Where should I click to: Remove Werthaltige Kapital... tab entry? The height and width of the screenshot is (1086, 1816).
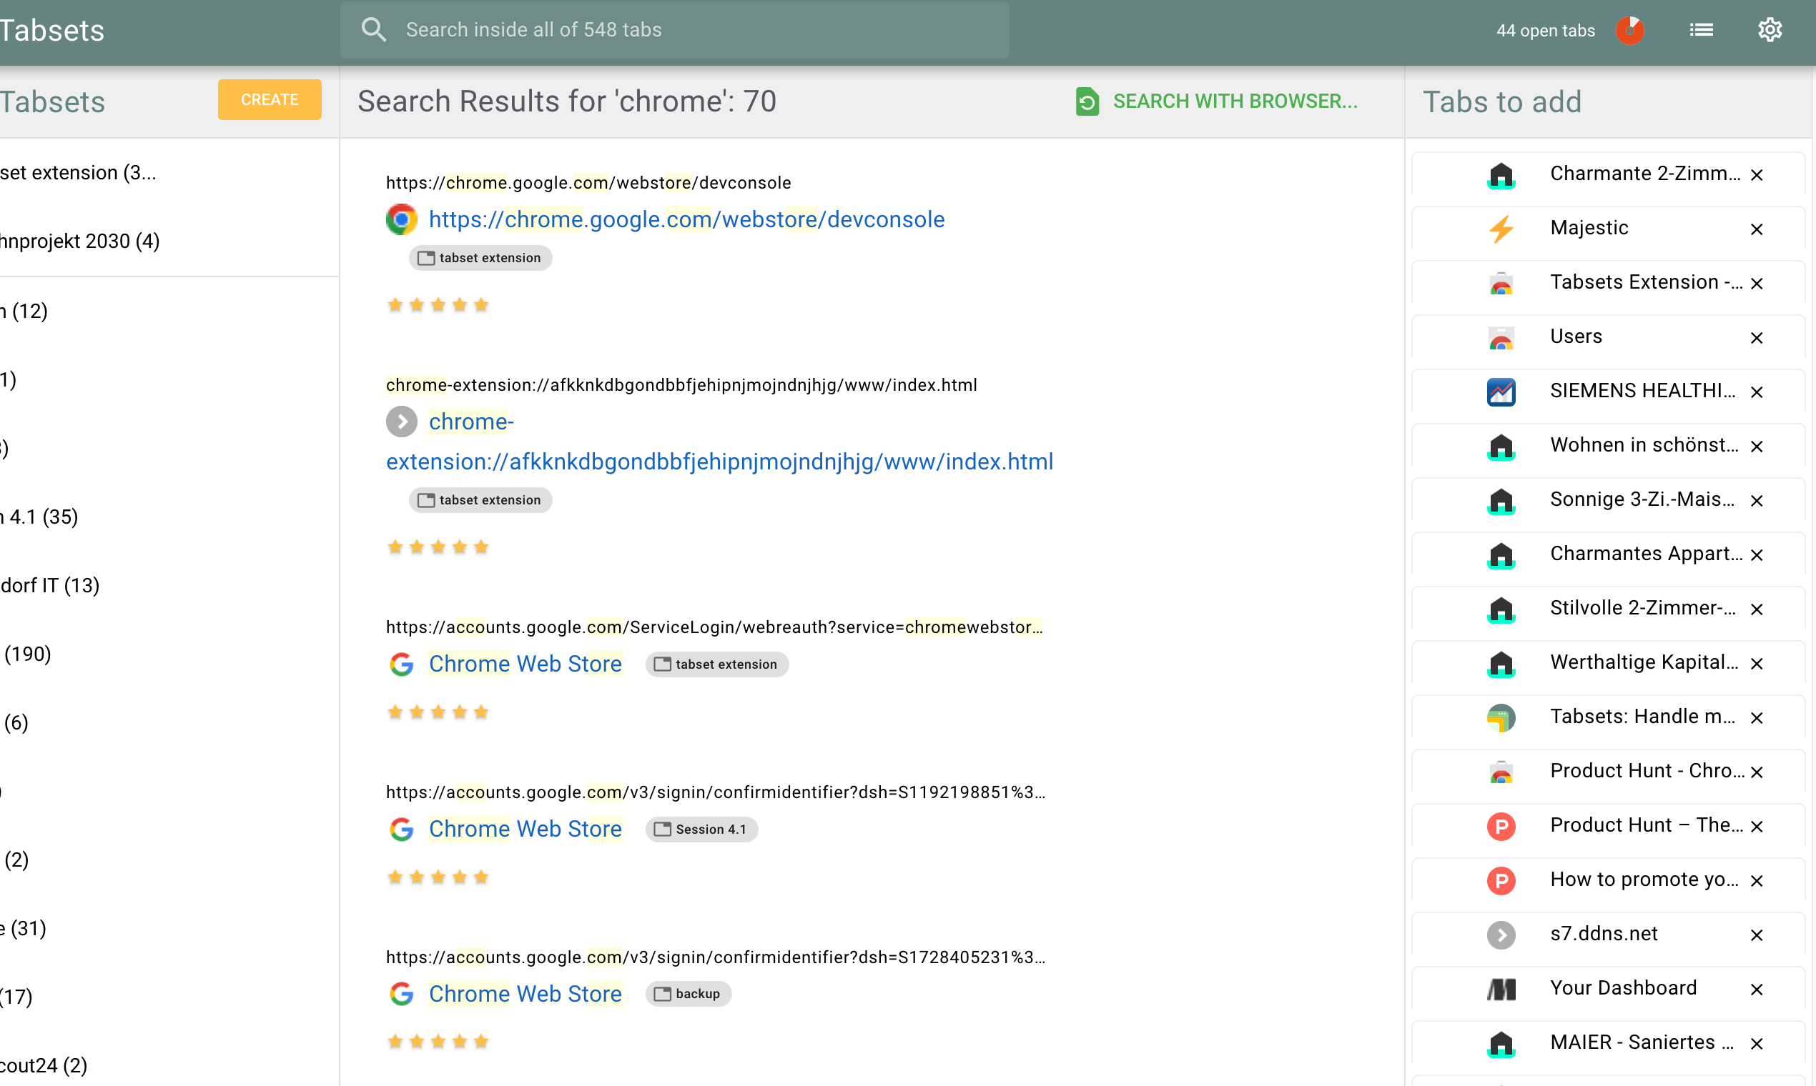pos(1756,663)
